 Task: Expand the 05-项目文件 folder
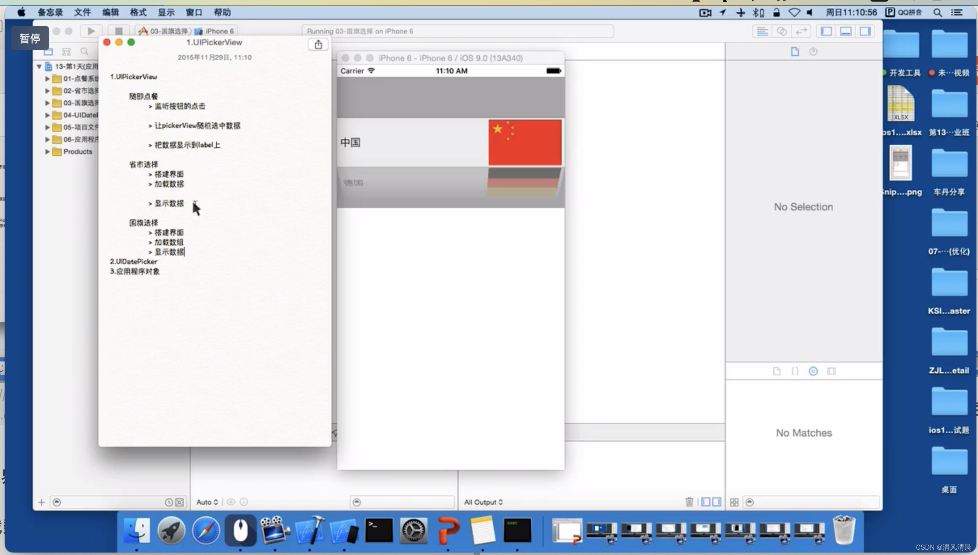point(47,127)
